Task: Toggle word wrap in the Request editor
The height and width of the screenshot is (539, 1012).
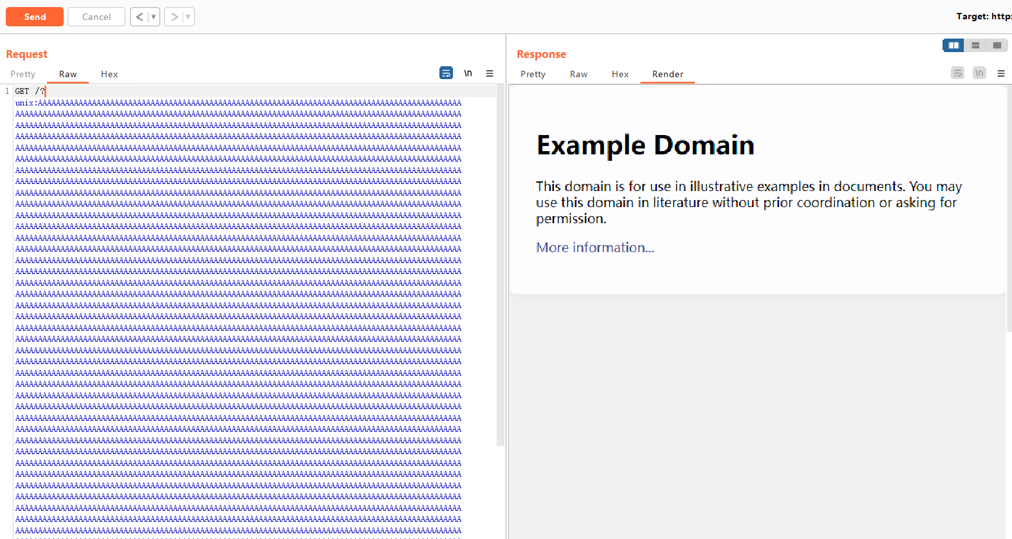Action: click(446, 73)
